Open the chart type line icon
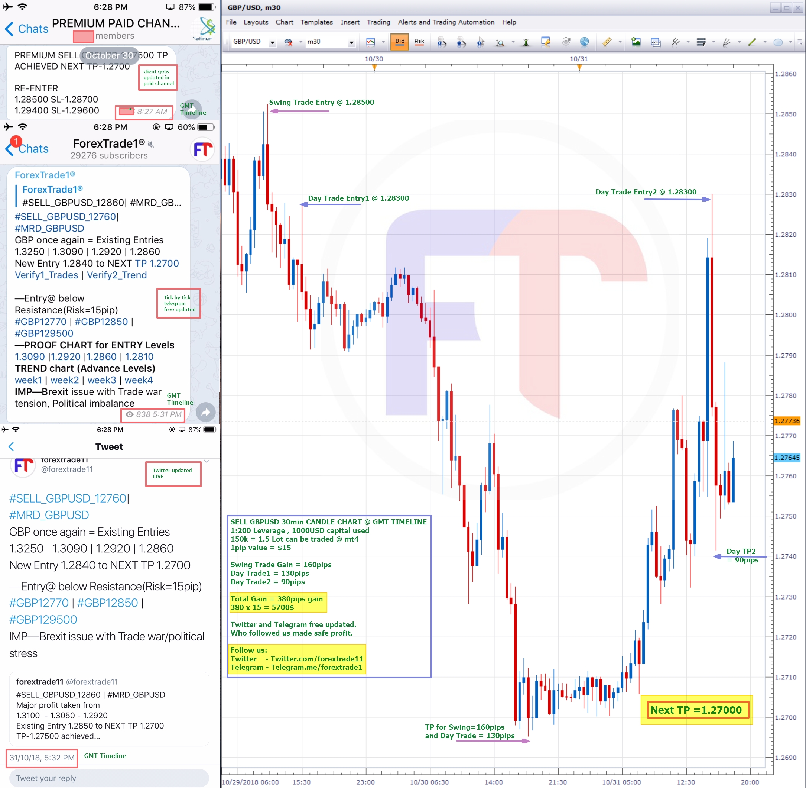The image size is (806, 788). coord(371,42)
